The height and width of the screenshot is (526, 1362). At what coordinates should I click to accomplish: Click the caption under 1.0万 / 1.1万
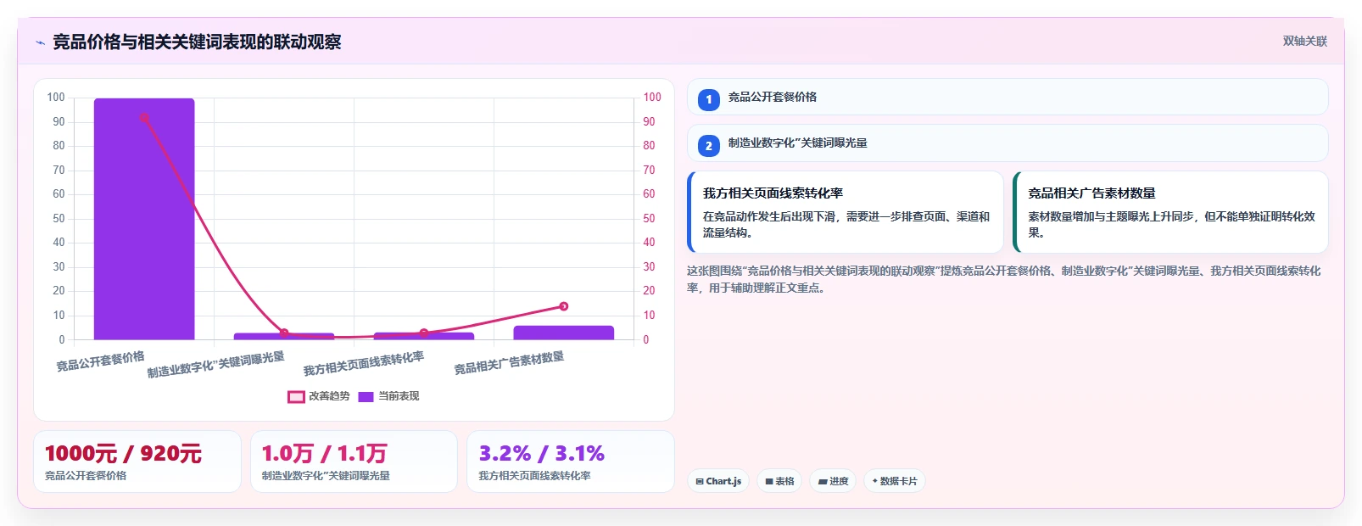(326, 476)
